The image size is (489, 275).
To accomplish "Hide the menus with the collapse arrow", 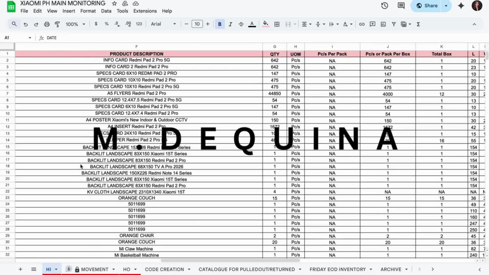I will click(474, 24).
